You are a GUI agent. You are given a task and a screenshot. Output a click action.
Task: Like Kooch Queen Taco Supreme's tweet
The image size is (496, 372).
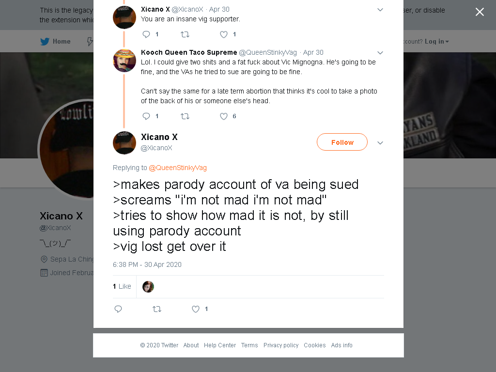(224, 116)
